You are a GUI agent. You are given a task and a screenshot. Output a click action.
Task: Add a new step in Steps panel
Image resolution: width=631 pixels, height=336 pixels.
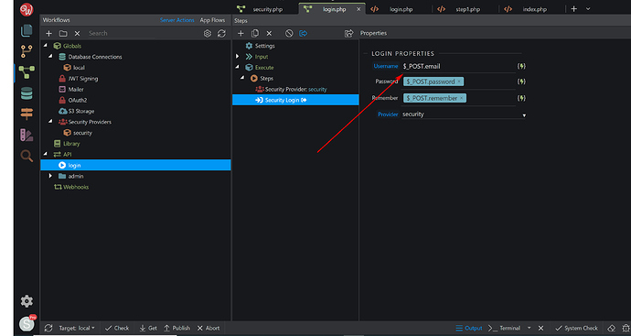pos(241,34)
